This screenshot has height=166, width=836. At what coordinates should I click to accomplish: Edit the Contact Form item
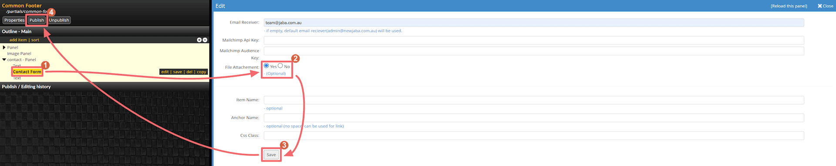coord(165,72)
